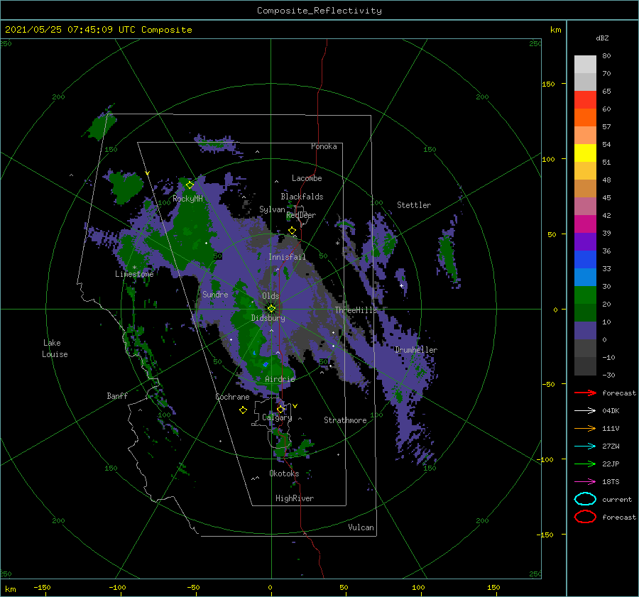Click the 10 dBZ purple-blue swatch
This screenshot has width=639, height=597.
click(585, 330)
